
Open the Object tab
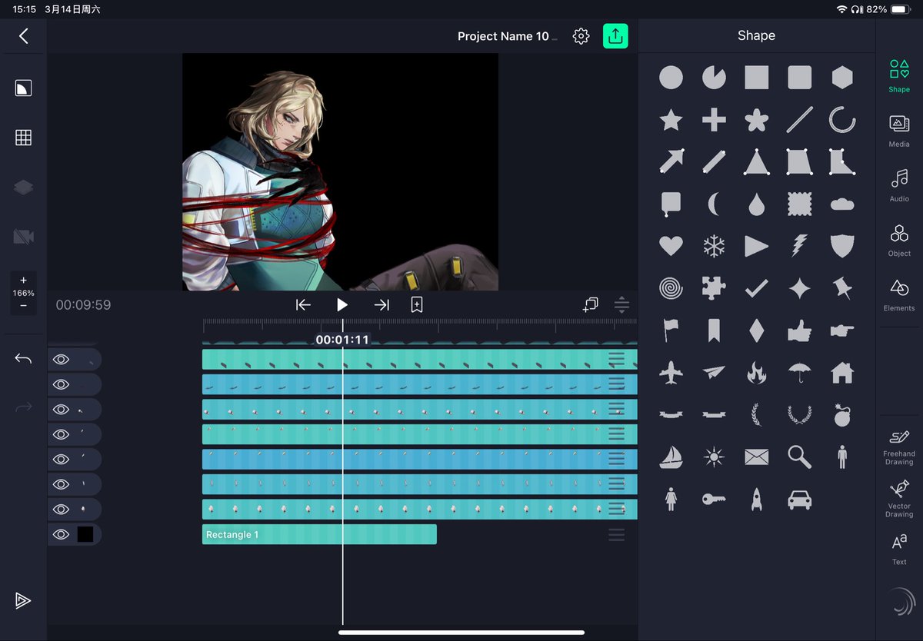pyautogui.click(x=899, y=240)
